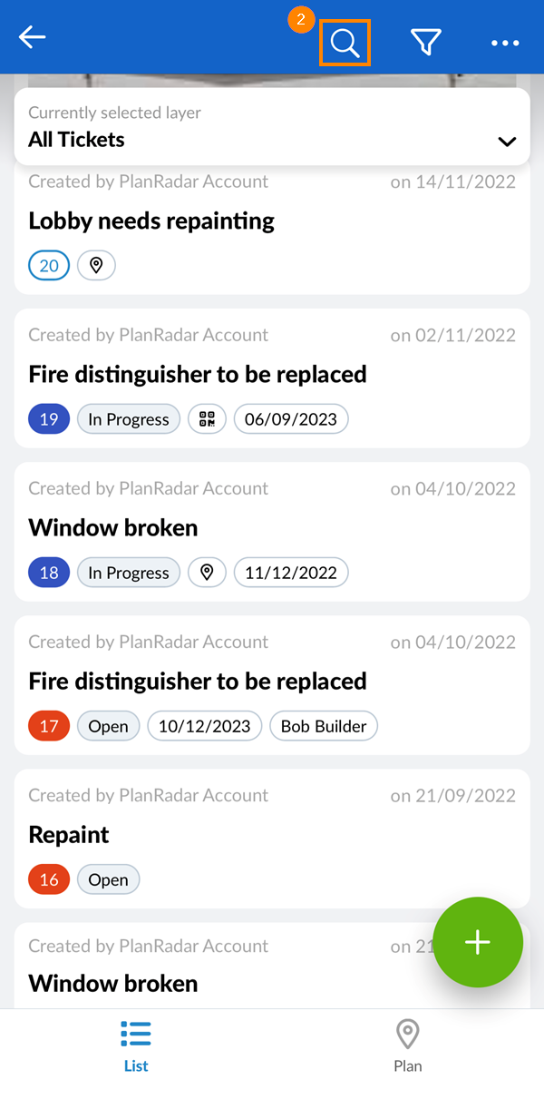Image resolution: width=544 pixels, height=1099 pixels.
Task: Click the In Progress status on ticket 19
Action: coord(129,419)
